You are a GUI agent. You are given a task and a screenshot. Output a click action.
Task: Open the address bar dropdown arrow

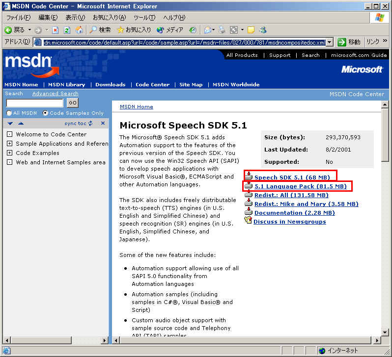coord(330,42)
